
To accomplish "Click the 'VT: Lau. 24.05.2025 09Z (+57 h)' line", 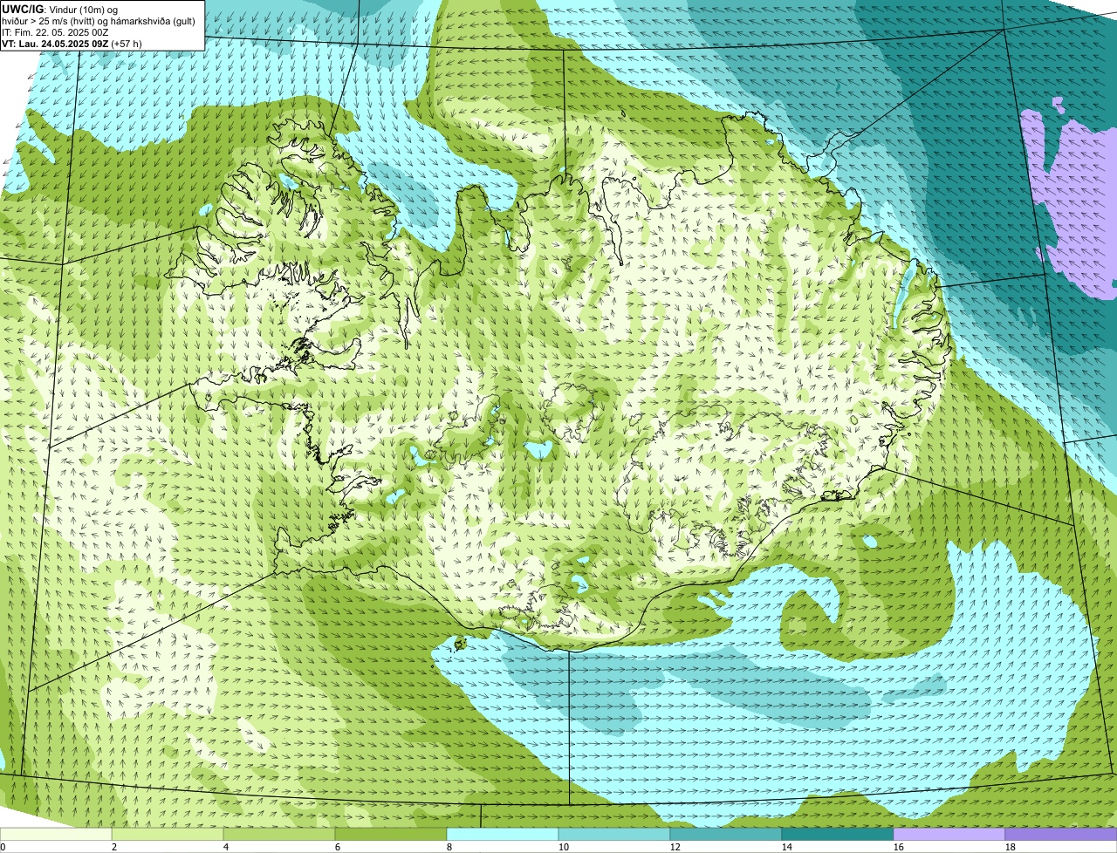I will (x=72, y=43).
